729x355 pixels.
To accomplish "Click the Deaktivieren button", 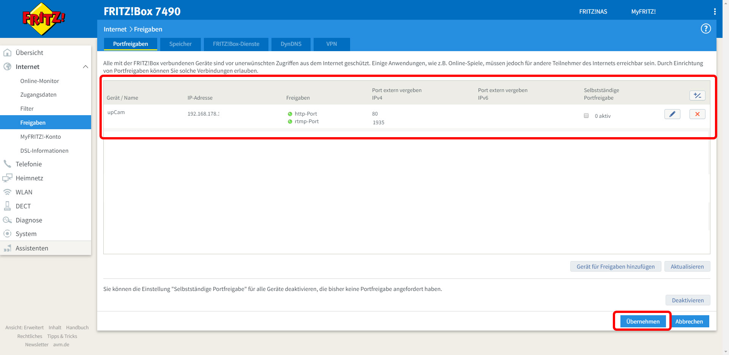I will click(688, 300).
